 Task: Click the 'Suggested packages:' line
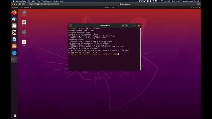click(x=77, y=40)
